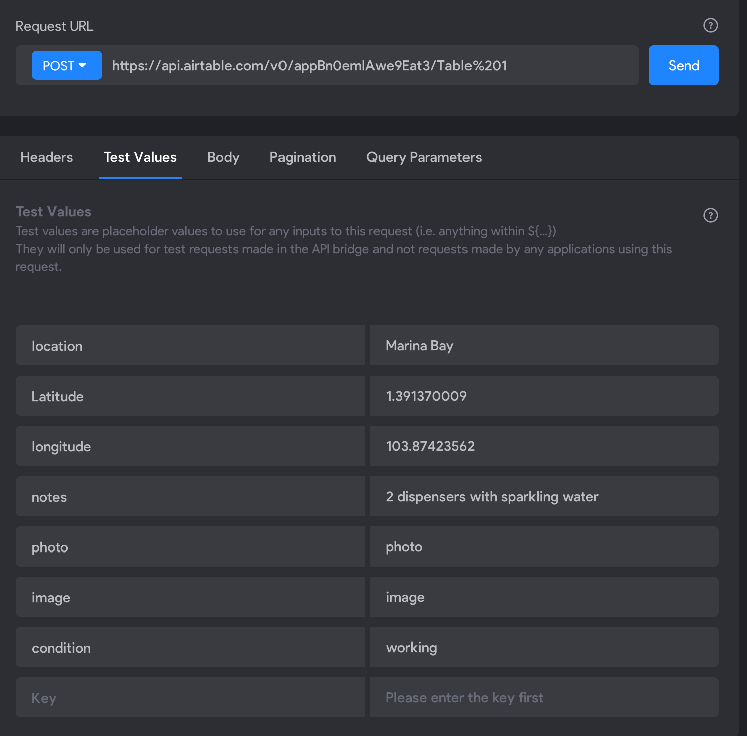Click the empty Key input field
This screenshot has width=747, height=736.
tap(190, 697)
